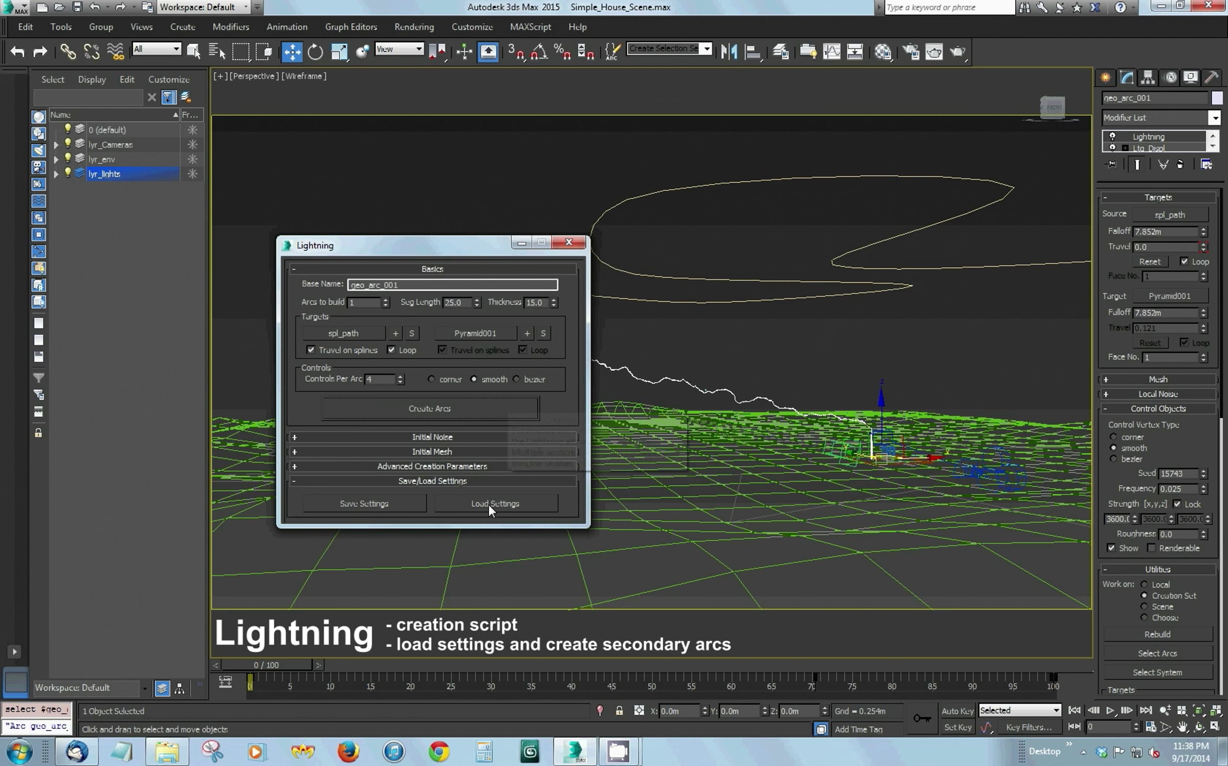Image resolution: width=1228 pixels, height=766 pixels.
Task: Open the Display command panel tab
Action: click(x=1191, y=77)
